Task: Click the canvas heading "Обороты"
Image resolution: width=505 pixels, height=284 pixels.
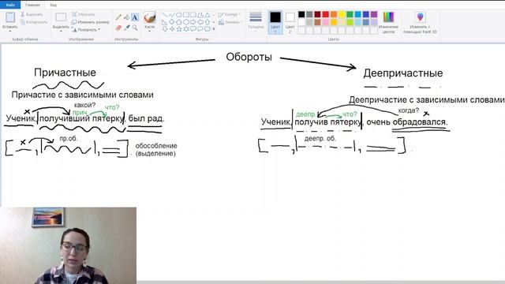Action: (249, 57)
